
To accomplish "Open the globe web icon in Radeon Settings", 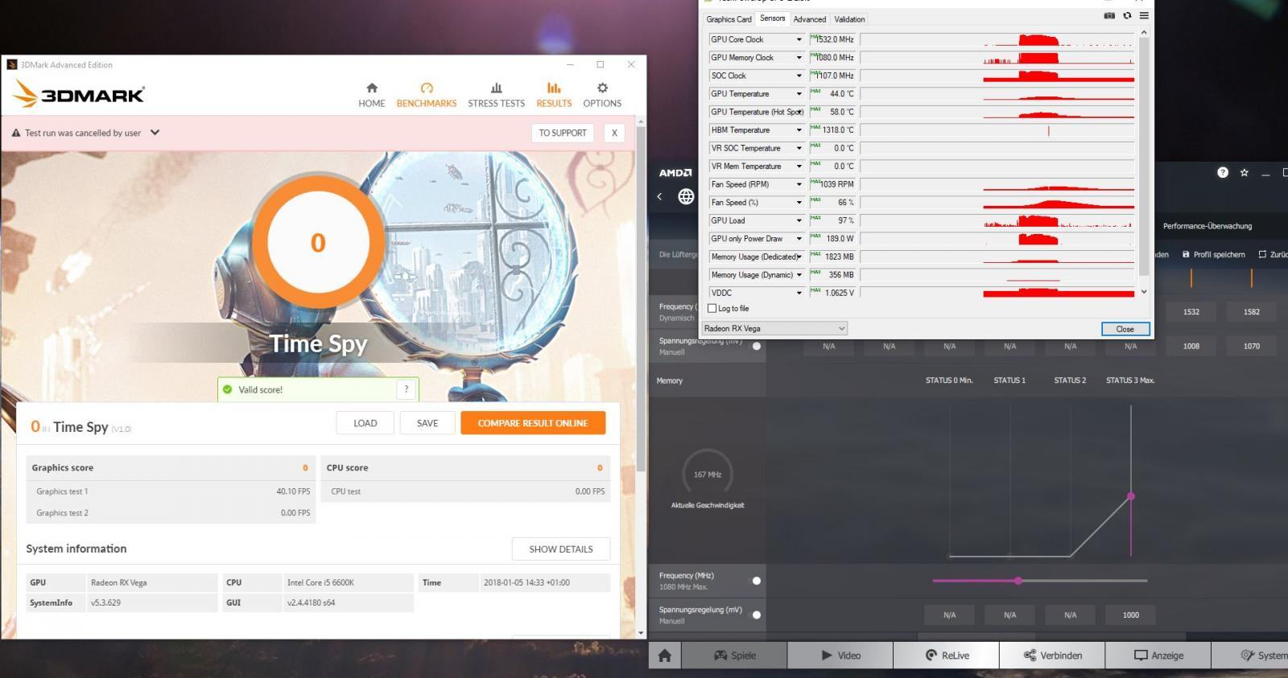I will coord(686,196).
